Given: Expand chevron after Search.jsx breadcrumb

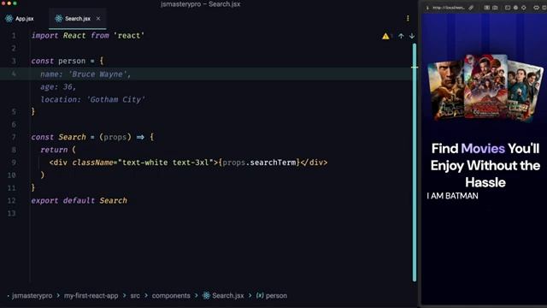Looking at the screenshot, I should (250, 295).
